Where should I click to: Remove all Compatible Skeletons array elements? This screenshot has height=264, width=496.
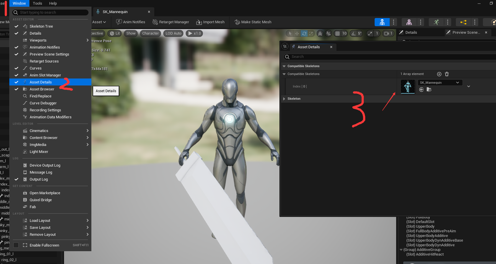click(447, 74)
